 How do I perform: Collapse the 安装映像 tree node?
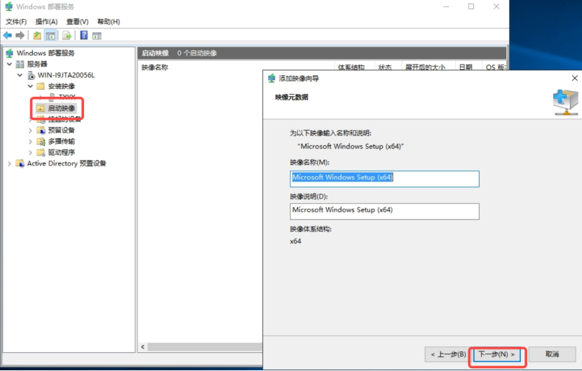[x=30, y=86]
